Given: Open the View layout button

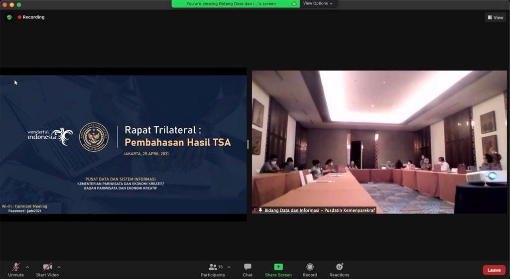Looking at the screenshot, I should [496, 17].
